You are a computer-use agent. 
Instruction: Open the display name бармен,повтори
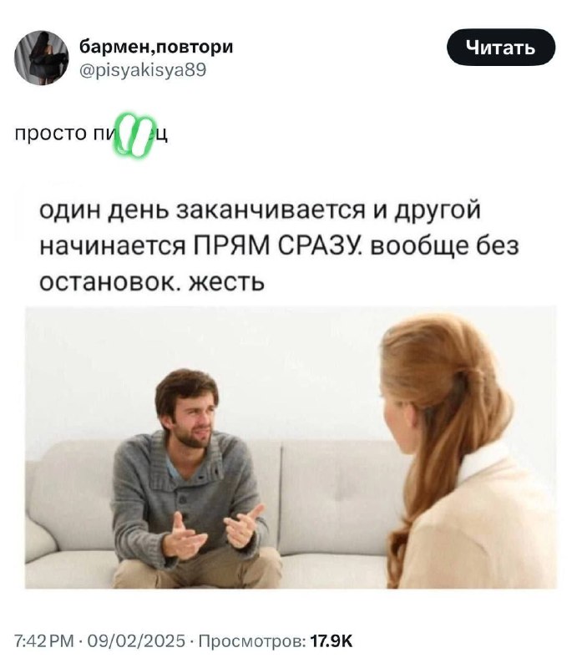156,47
